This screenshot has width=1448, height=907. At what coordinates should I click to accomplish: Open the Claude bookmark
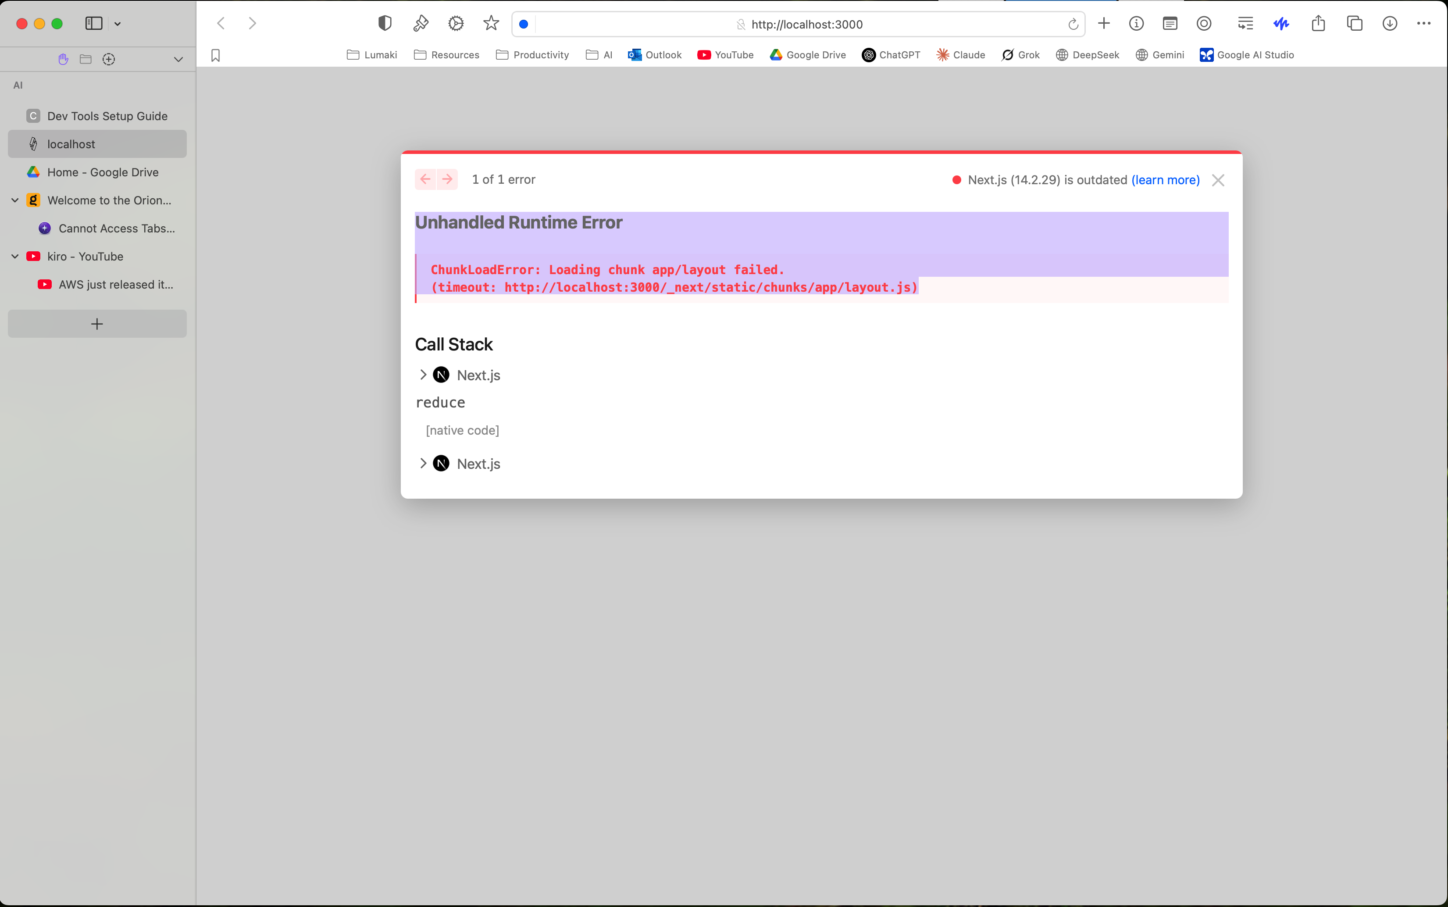coord(960,55)
